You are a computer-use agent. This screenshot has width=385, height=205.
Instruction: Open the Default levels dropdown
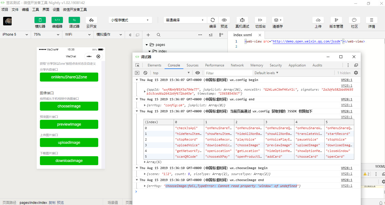[x=267, y=73]
